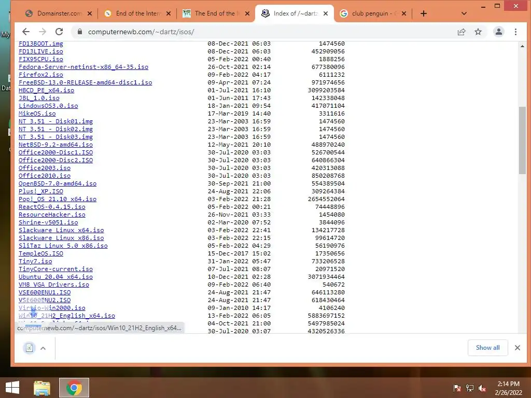Viewport: 531px width, 398px height.
Task: Open FD13BOOT.img link
Action: tap(40, 44)
